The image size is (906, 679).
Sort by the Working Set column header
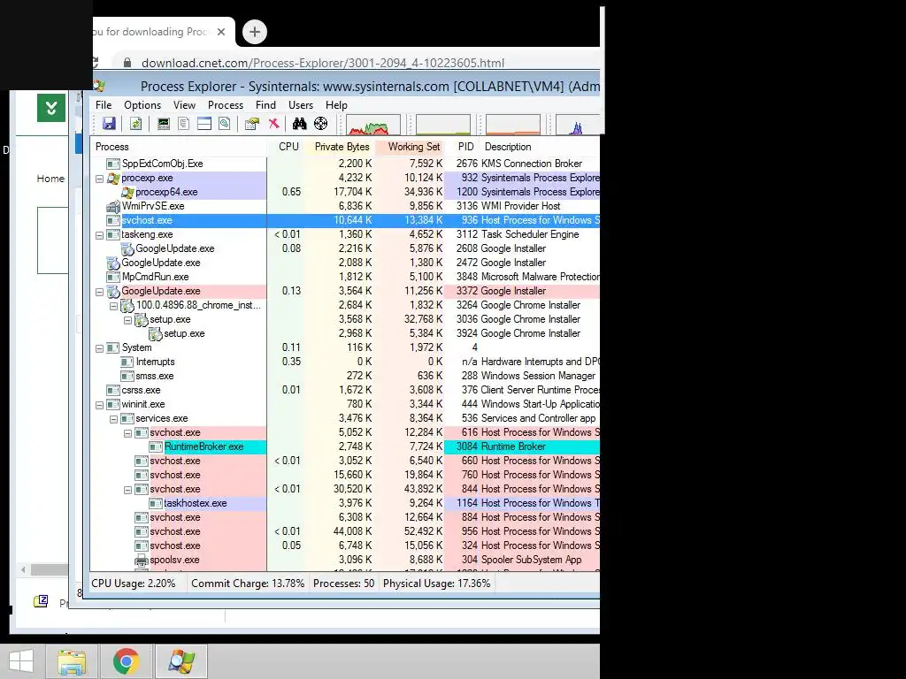tap(410, 147)
